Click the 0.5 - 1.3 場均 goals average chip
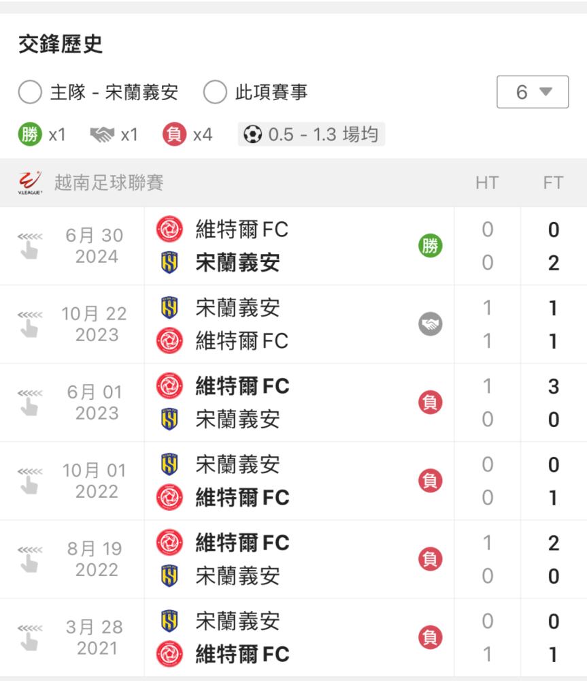Viewport: 587px width, 681px height. (x=311, y=134)
